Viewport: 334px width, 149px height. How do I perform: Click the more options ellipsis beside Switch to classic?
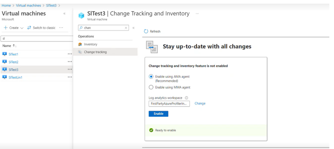coord(61,28)
